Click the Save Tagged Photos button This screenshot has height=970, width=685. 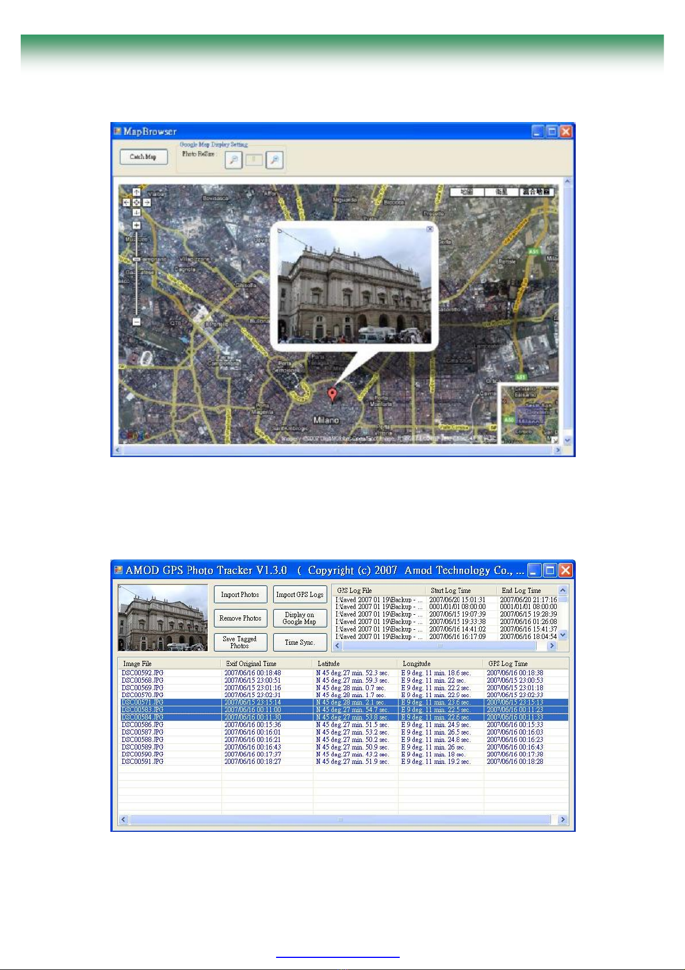pos(240,642)
